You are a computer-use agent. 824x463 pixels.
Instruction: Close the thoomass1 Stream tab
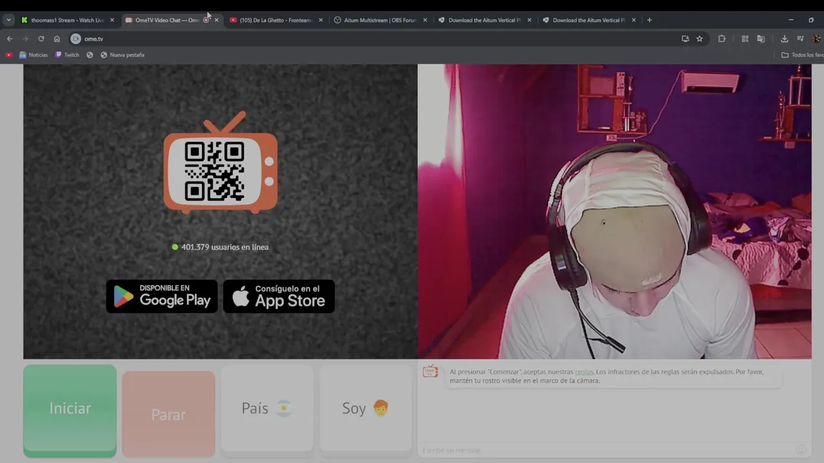[x=112, y=20]
